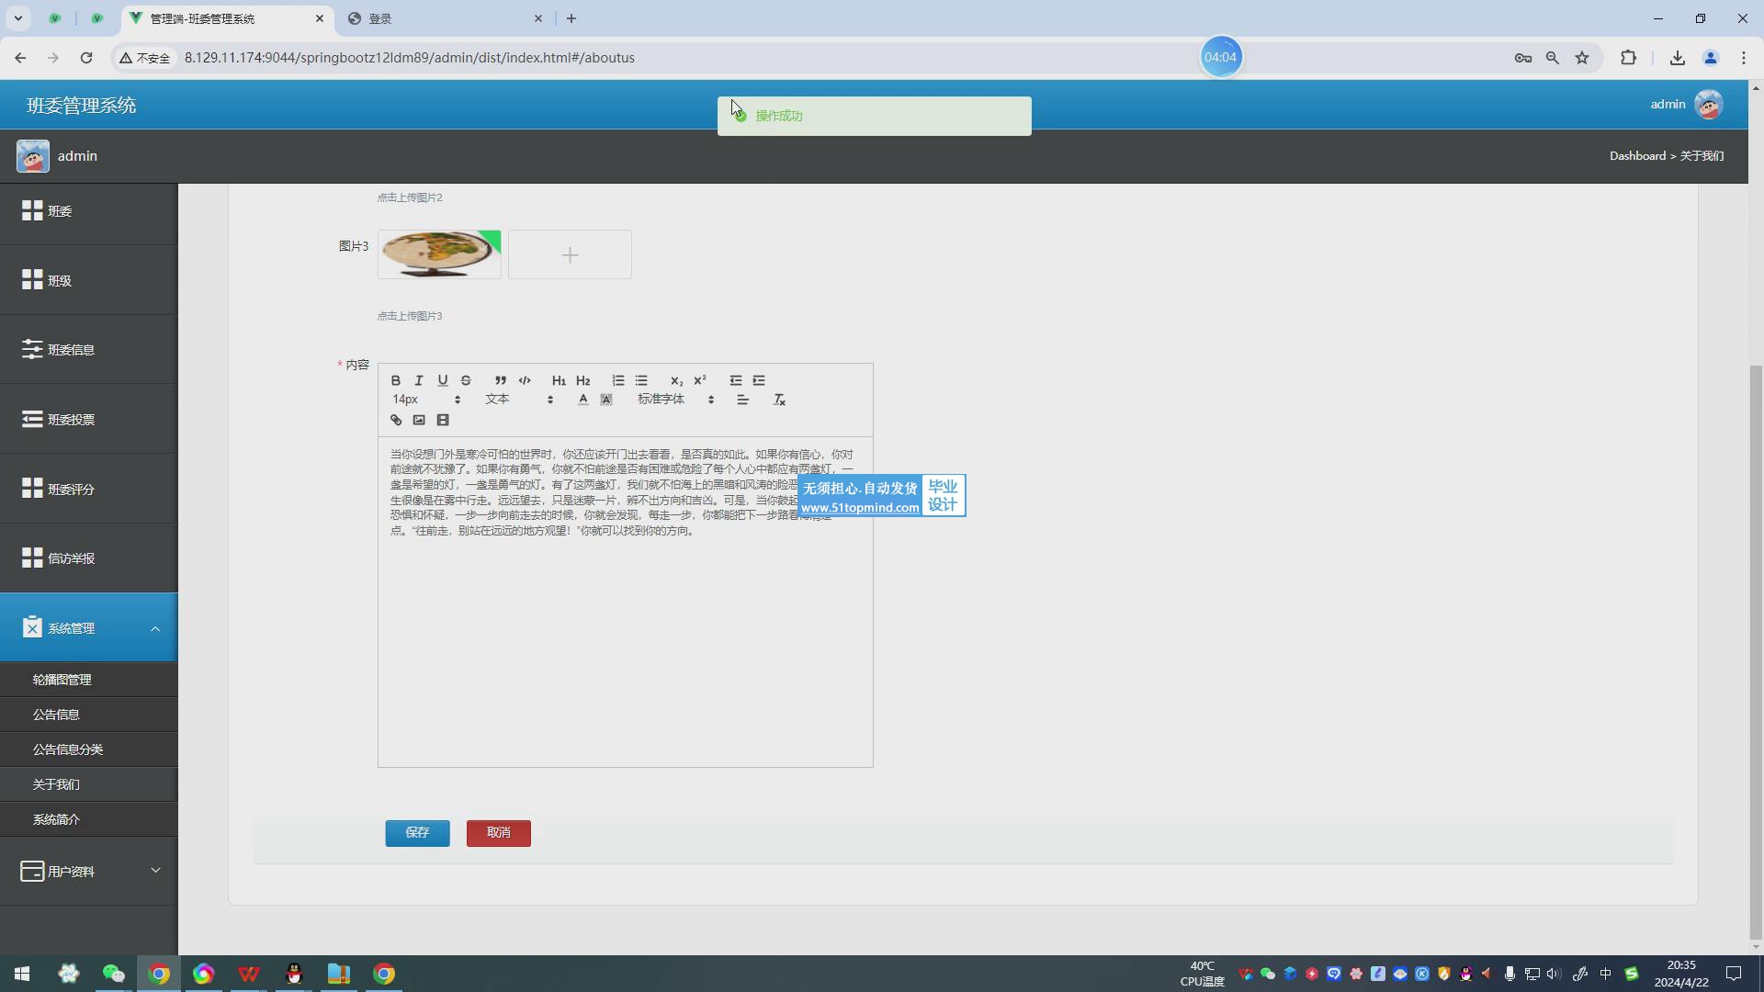The image size is (1764, 992).
Task: Insert a link using link icon
Action: coord(396,420)
